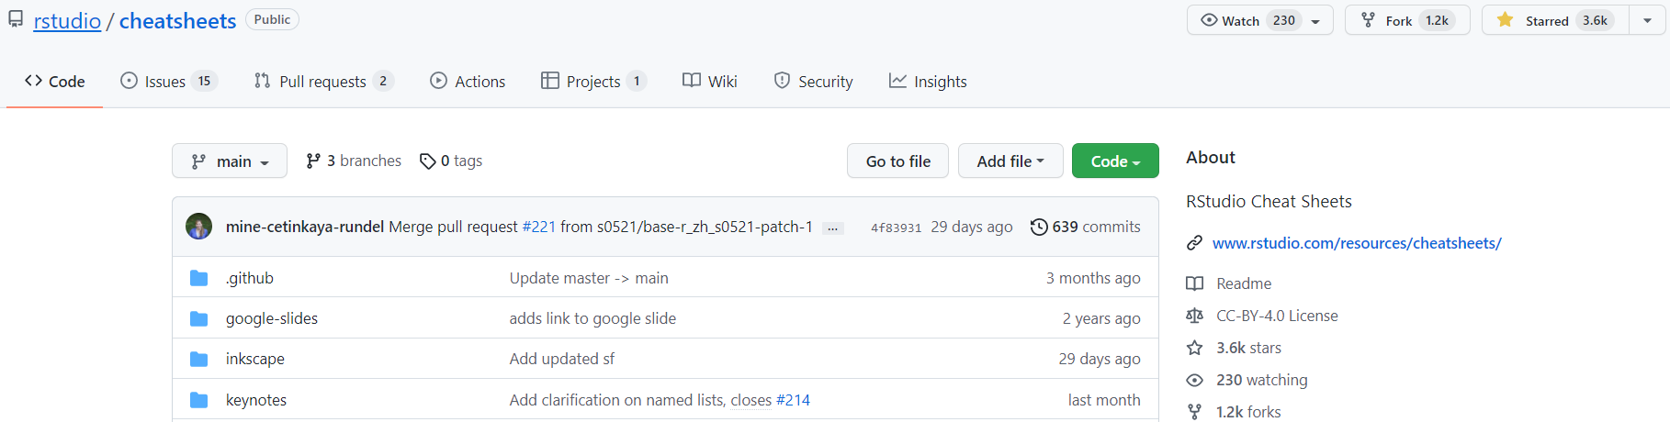View the 639 commits history
Viewport: 1670px width, 422px height.
pyautogui.click(x=1086, y=227)
